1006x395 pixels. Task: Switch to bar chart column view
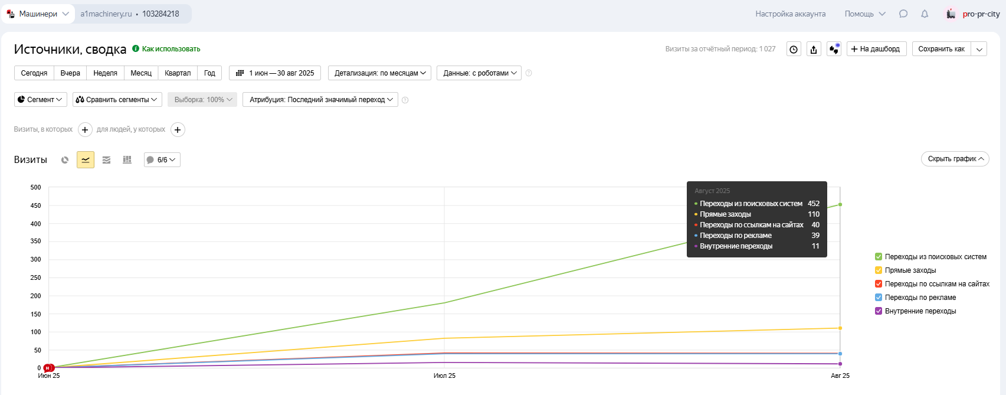127,160
